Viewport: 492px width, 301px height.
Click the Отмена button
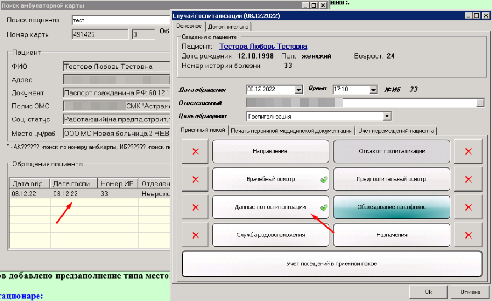[x=471, y=292]
